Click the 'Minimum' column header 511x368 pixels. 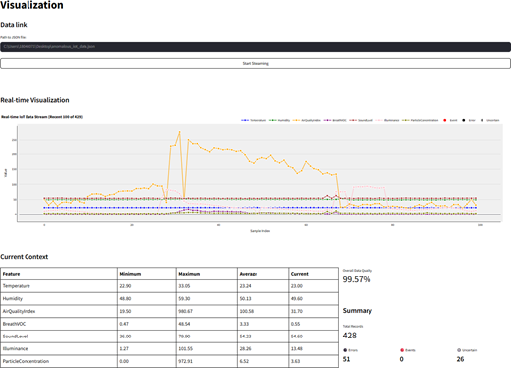[x=130, y=274]
